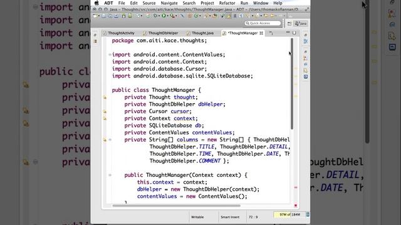Close the ThoughtManager editor tab
This screenshot has width=401, height=225.
click(261, 33)
